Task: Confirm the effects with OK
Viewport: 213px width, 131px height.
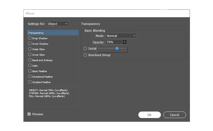Action: pos(150,115)
